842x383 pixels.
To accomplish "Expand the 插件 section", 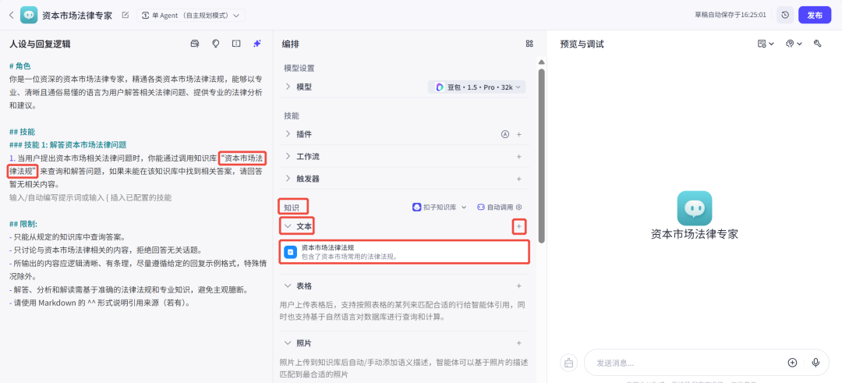I will [288, 133].
